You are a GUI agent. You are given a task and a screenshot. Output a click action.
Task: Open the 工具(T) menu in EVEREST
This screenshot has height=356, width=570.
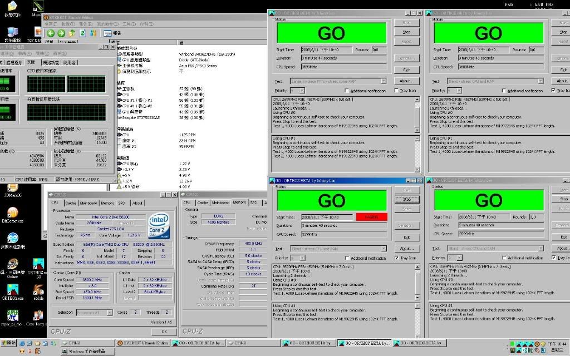click(129, 24)
